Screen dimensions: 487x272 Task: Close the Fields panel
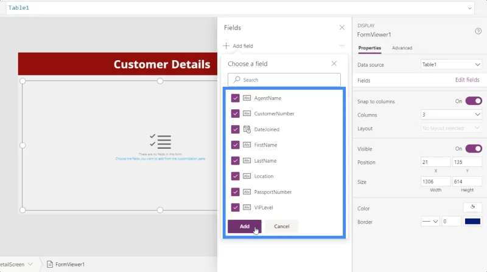[x=342, y=27]
